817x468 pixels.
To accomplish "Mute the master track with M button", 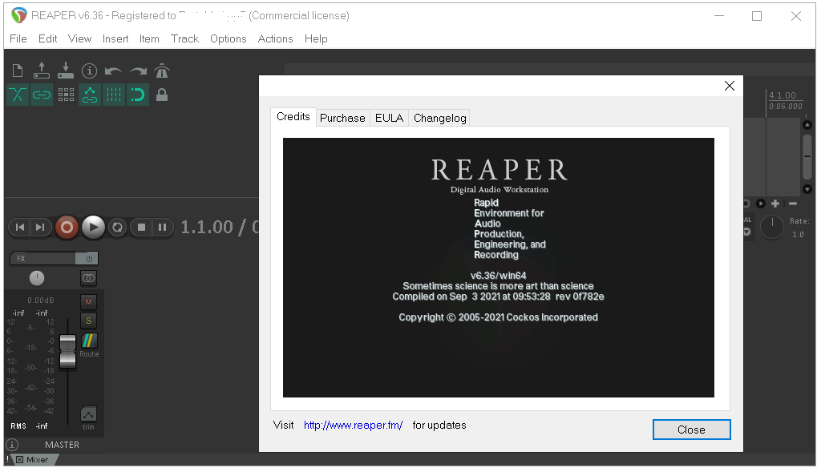I will click(88, 302).
